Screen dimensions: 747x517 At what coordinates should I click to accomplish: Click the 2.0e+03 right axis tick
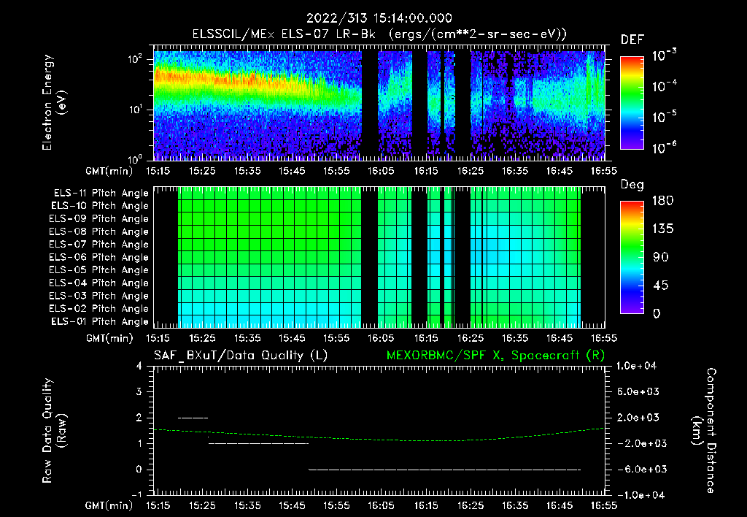click(x=638, y=417)
